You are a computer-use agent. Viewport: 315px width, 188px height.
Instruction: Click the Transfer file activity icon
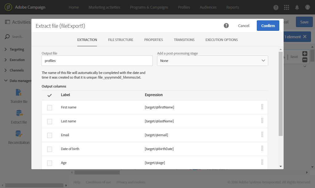(19, 92)
